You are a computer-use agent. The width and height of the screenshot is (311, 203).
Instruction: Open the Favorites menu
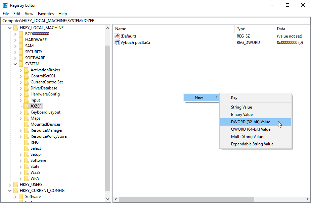[x=46, y=14]
